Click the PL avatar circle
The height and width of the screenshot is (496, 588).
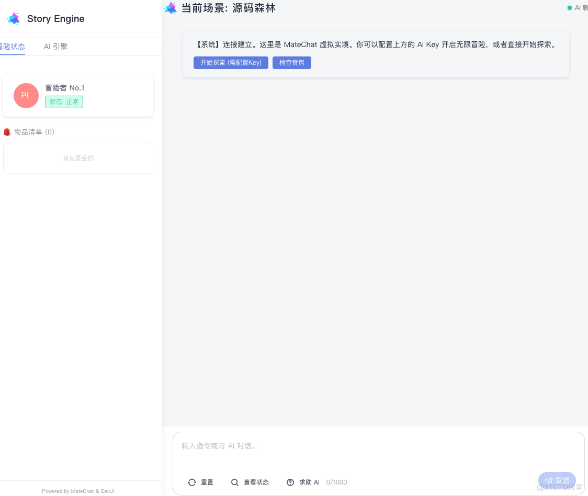click(x=26, y=96)
